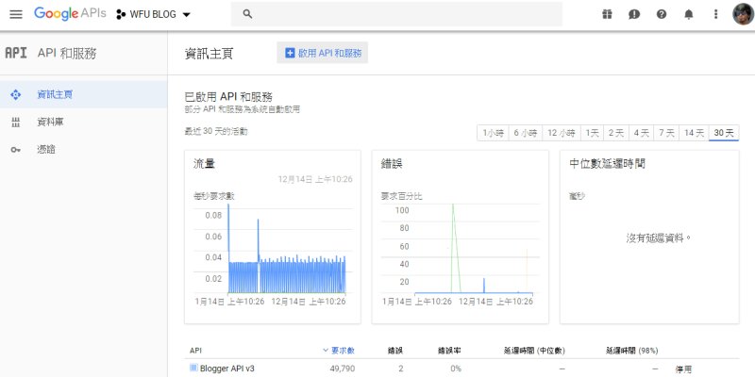This screenshot has width=755, height=377.
Task: Select the 2 天 time range tab
Action: pos(616,133)
